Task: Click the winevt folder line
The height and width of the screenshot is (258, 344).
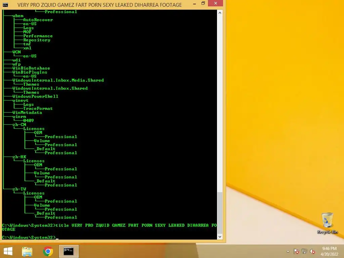Action: point(20,100)
